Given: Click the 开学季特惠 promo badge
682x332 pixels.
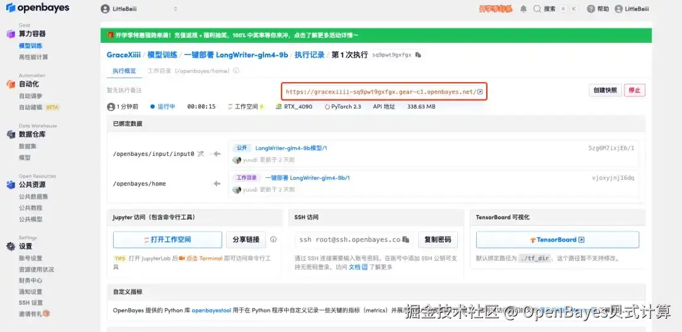Looking at the screenshot, I should (x=496, y=9).
